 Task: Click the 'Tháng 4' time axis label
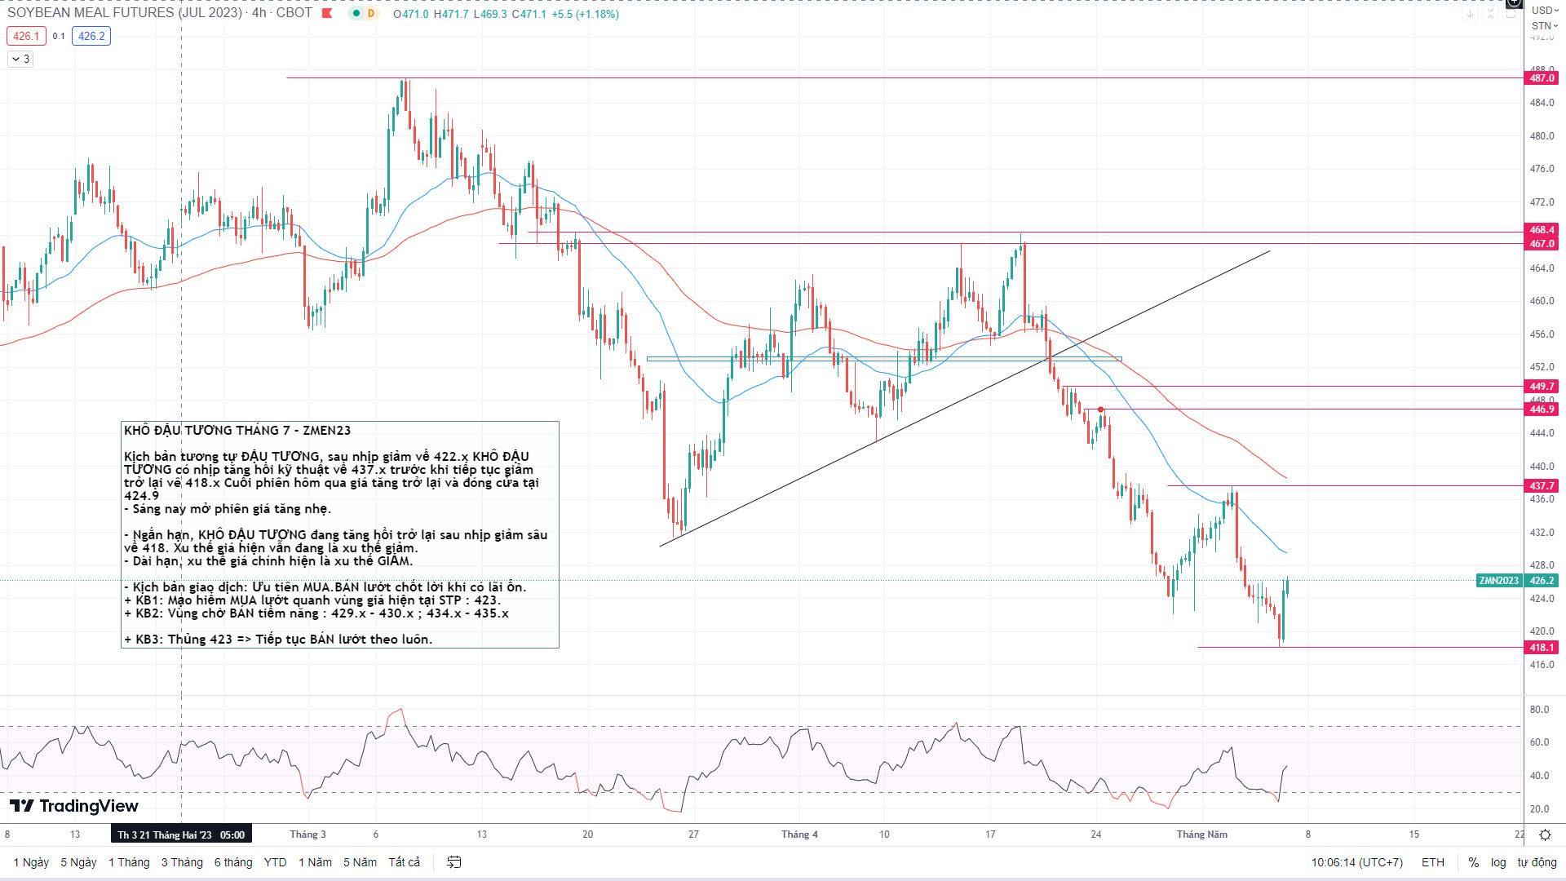(799, 835)
